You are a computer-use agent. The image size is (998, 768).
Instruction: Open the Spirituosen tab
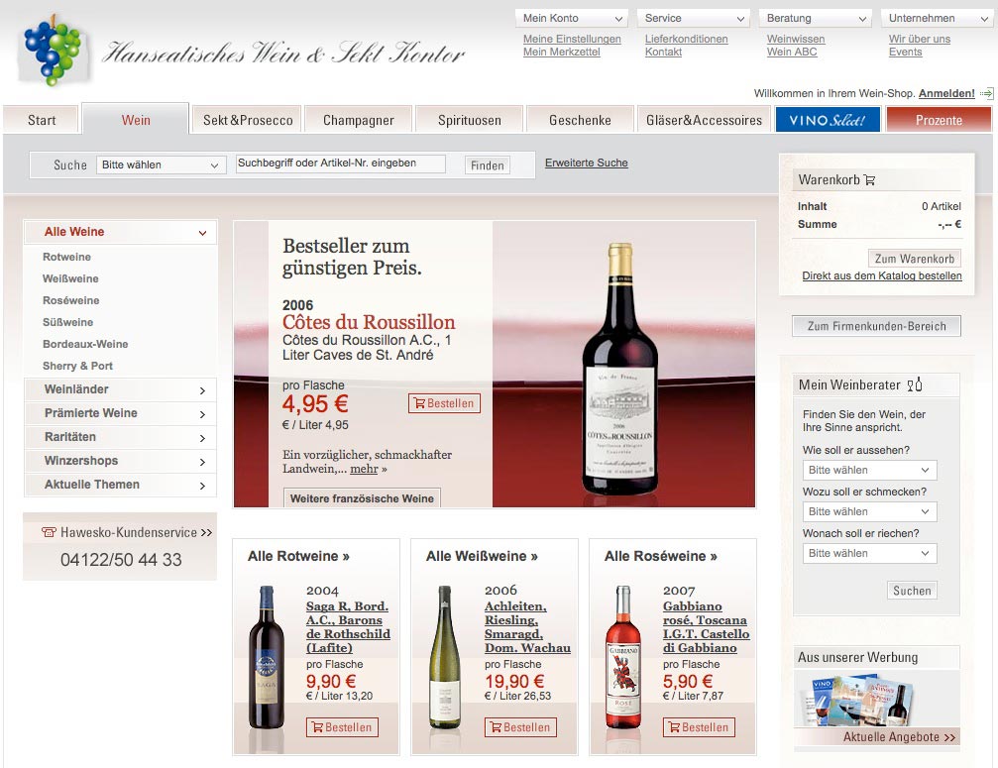pos(469,120)
